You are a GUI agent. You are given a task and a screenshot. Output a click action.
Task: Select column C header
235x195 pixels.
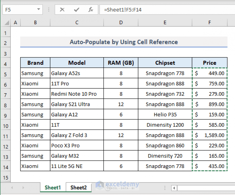[x=77, y=22]
